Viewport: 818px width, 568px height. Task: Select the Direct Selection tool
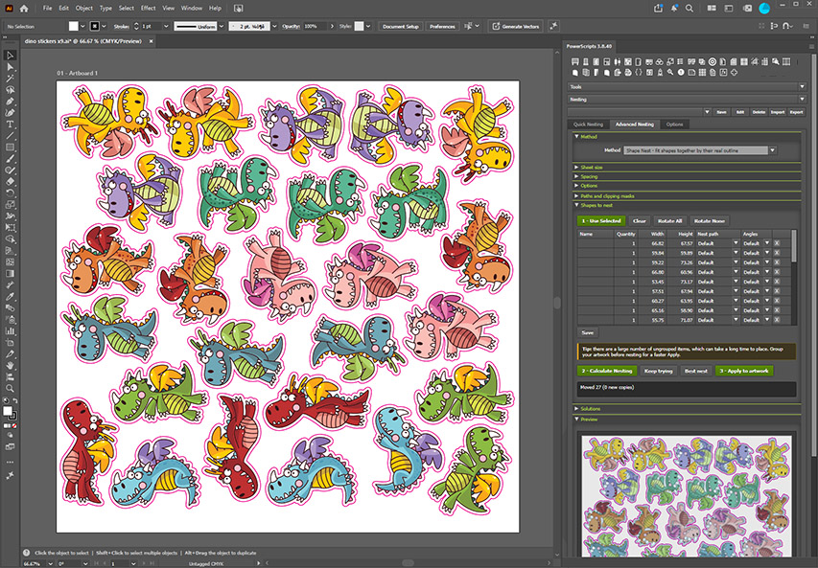(x=10, y=67)
